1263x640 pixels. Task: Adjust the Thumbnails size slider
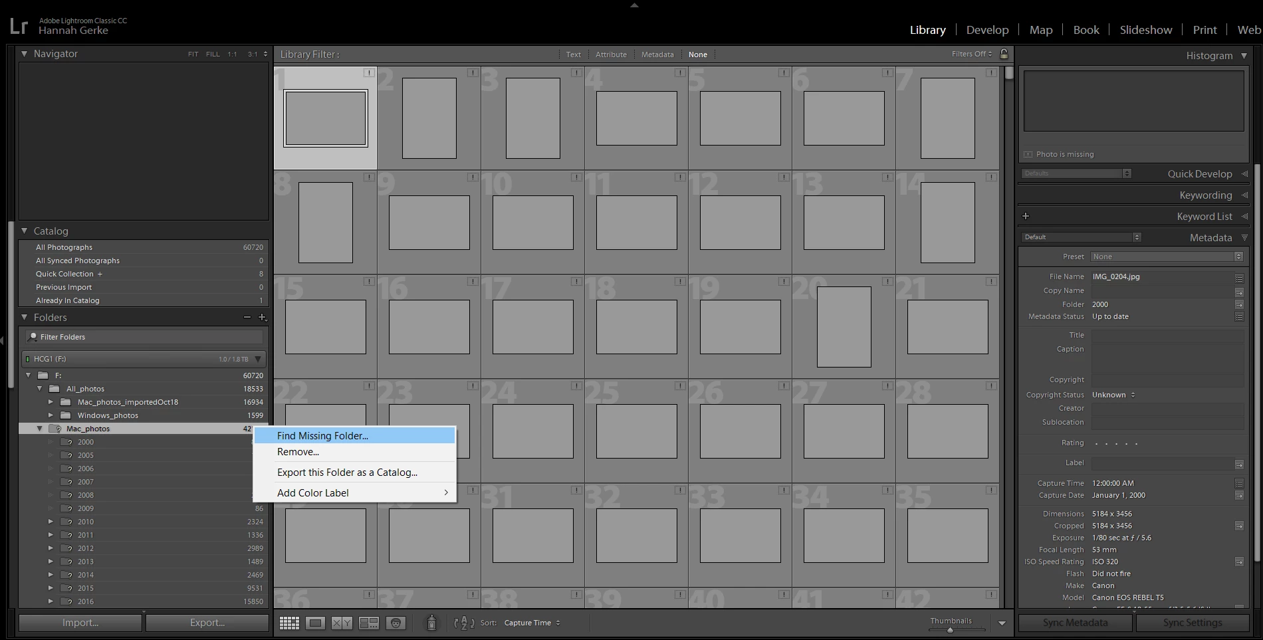pos(951,629)
